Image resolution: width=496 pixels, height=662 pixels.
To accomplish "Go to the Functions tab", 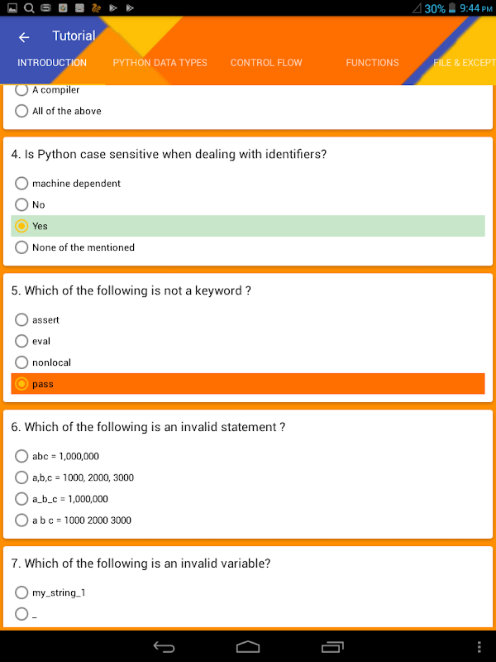I will pyautogui.click(x=373, y=63).
